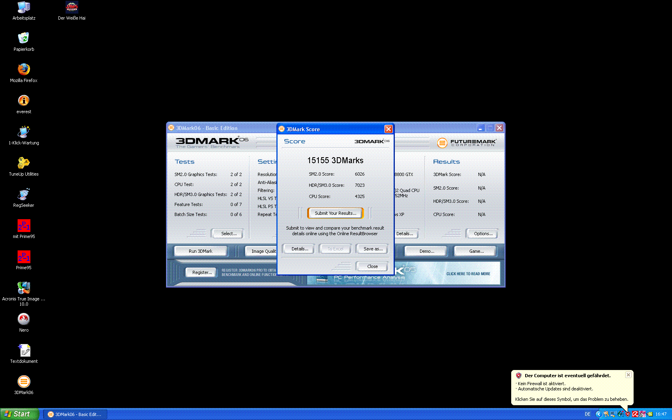Image resolution: width=672 pixels, height=420 pixels.
Task: Open Details in the 3DMark Score dialog
Action: click(x=300, y=249)
